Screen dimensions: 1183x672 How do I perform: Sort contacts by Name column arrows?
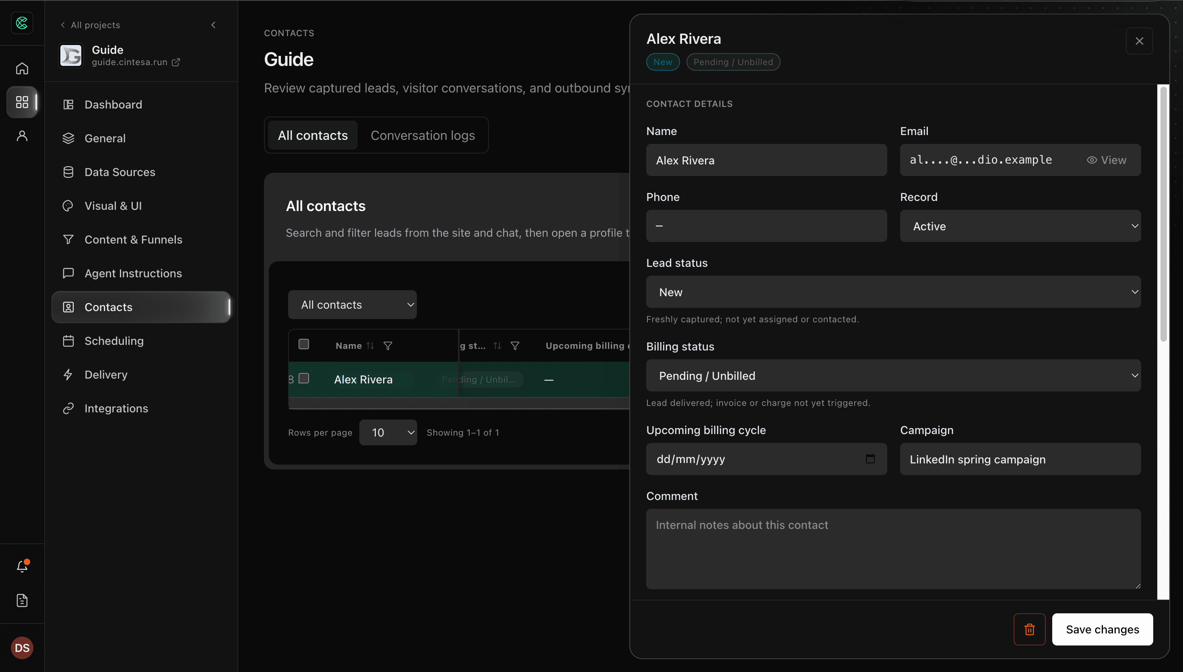coord(370,346)
